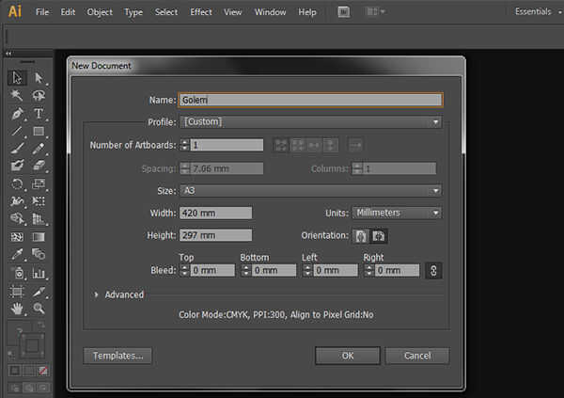This screenshot has width=564, height=398.
Task: Select the Hand tool
Action: point(17,308)
